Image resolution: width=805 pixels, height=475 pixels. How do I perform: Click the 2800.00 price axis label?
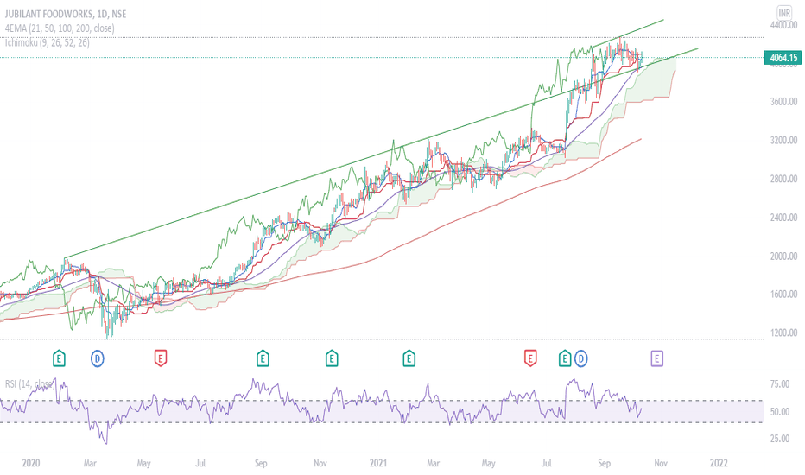tap(784, 179)
